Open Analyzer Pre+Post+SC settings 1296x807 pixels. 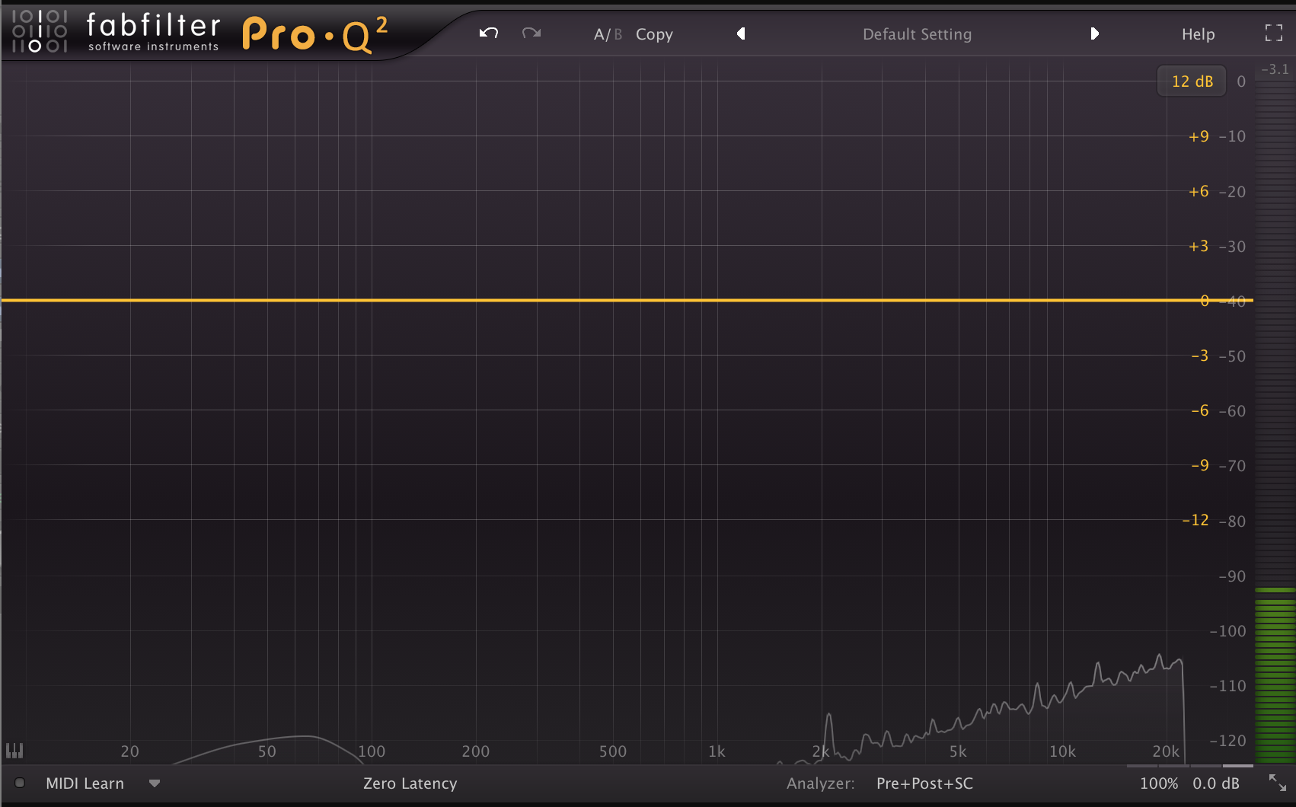(x=924, y=783)
